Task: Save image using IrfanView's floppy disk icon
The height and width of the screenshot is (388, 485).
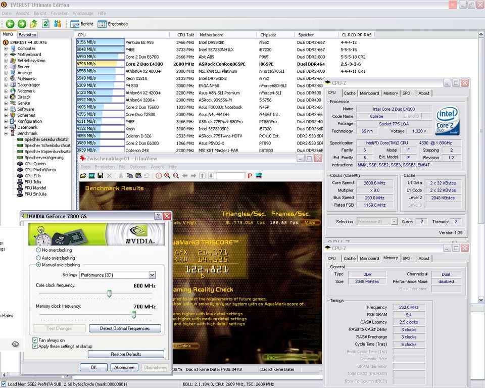Action: point(100,176)
